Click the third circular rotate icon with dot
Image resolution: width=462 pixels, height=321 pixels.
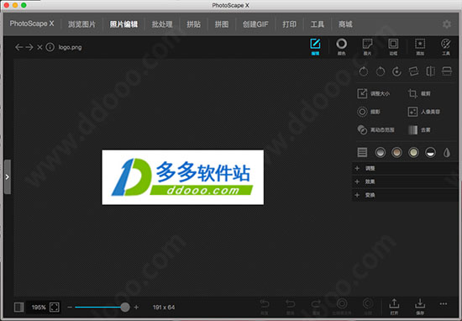[x=396, y=71]
